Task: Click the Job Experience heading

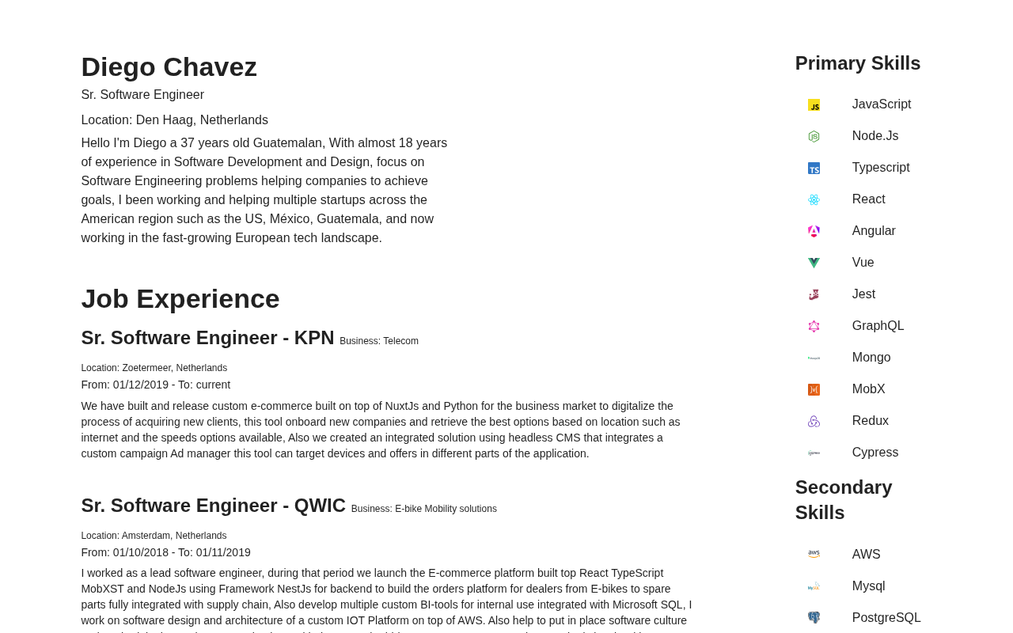Action: pyautogui.click(x=180, y=299)
